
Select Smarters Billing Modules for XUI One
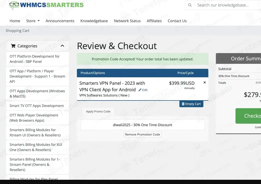tap(37, 147)
